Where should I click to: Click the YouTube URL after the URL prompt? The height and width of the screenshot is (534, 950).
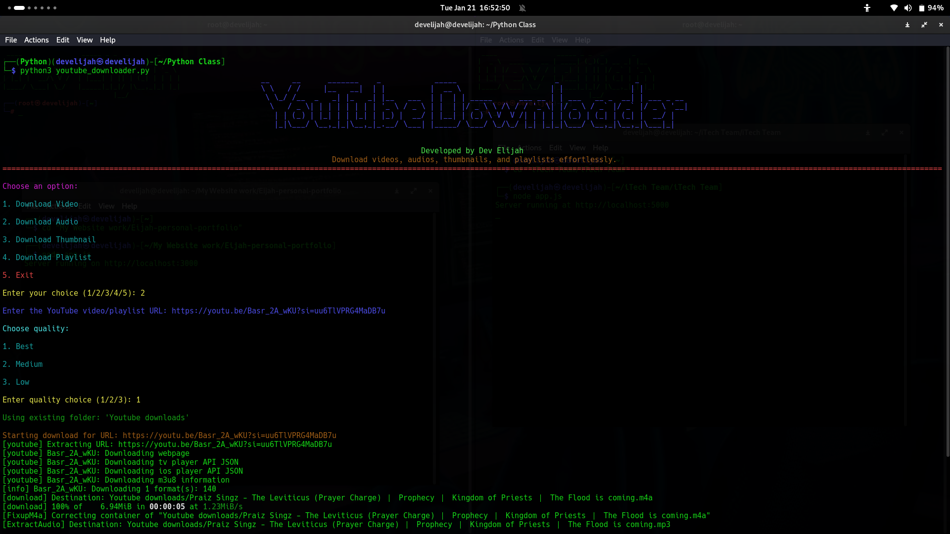tap(279, 311)
